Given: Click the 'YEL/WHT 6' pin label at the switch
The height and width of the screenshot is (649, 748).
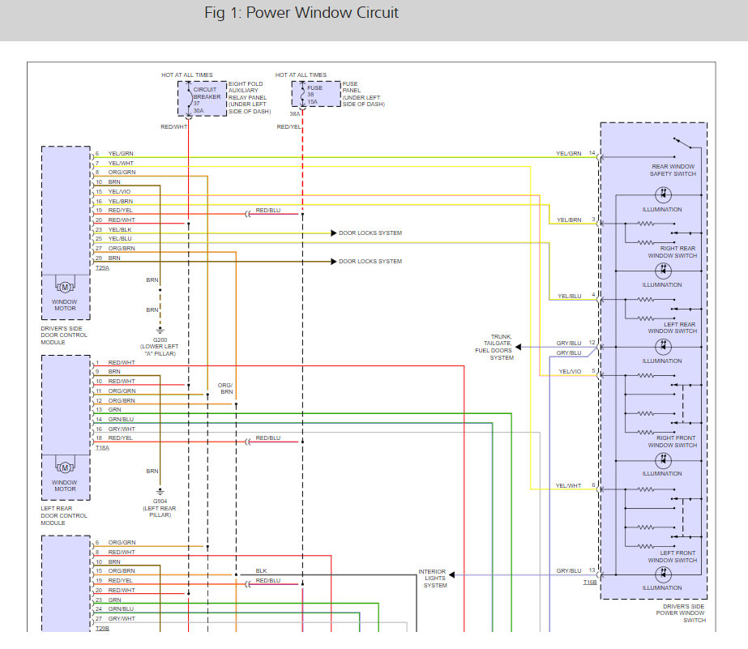Looking at the screenshot, I should 575,485.
